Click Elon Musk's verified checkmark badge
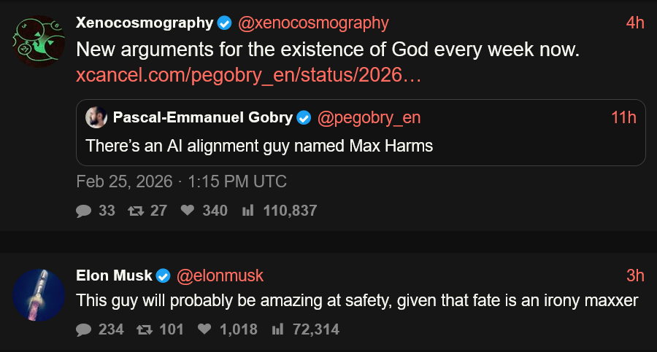Viewport: 657px width, 352px height. pyautogui.click(x=164, y=275)
